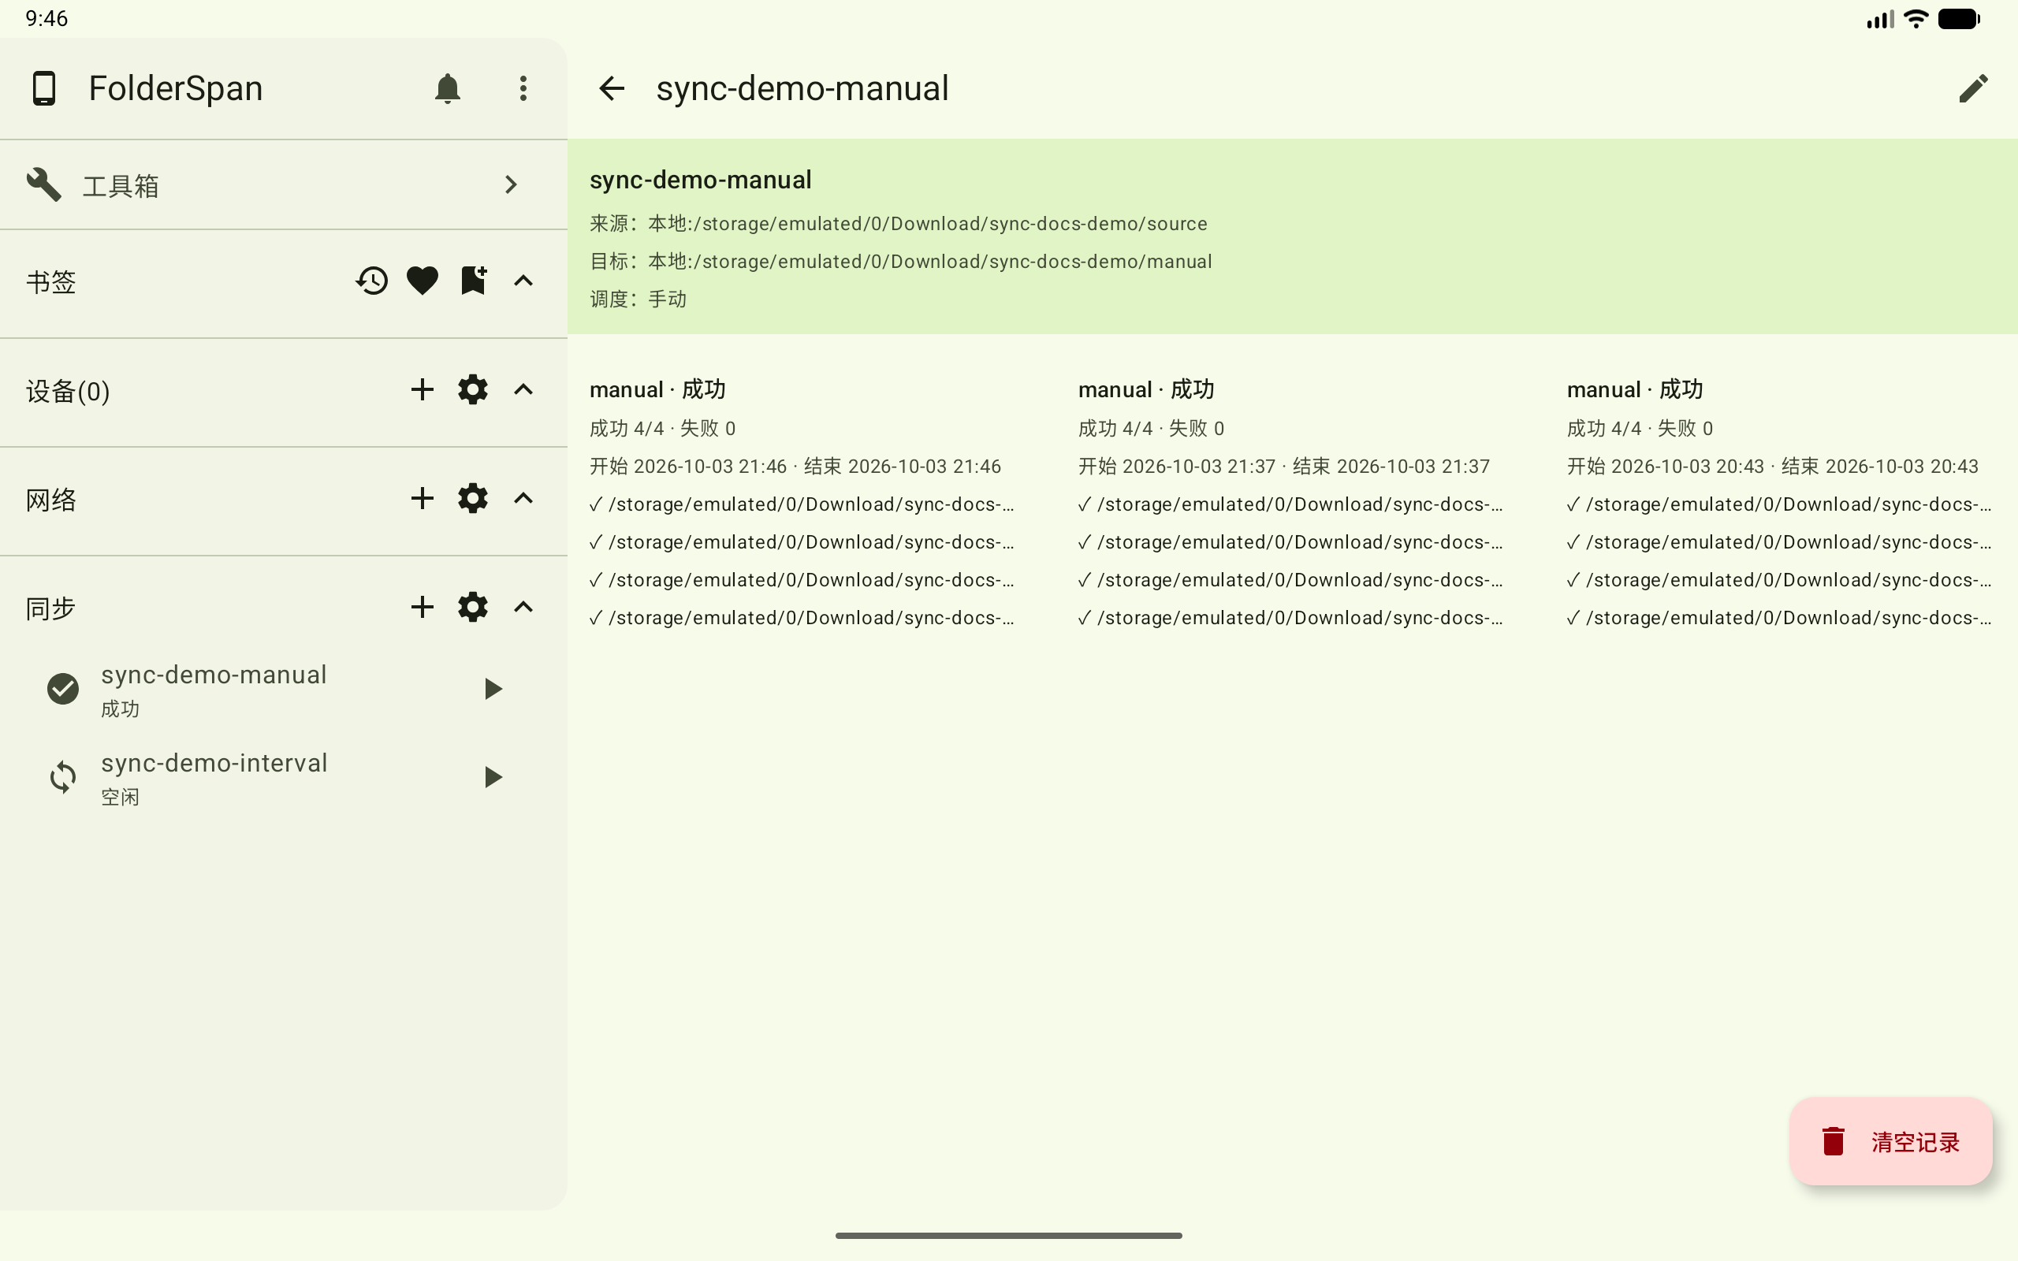Open notifications bell in FolderSpan header
This screenshot has height=1261, width=2018.
coord(448,88)
